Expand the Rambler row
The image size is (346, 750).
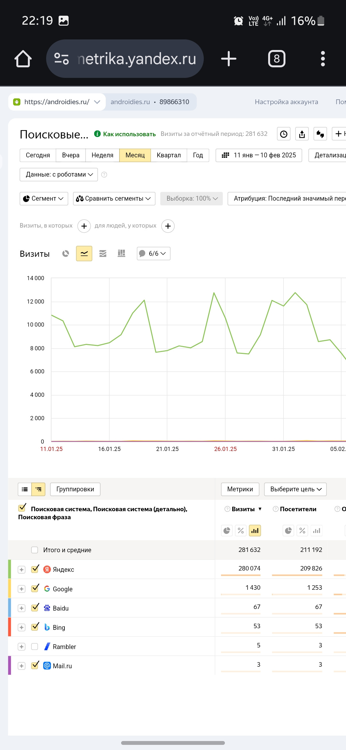(21, 646)
